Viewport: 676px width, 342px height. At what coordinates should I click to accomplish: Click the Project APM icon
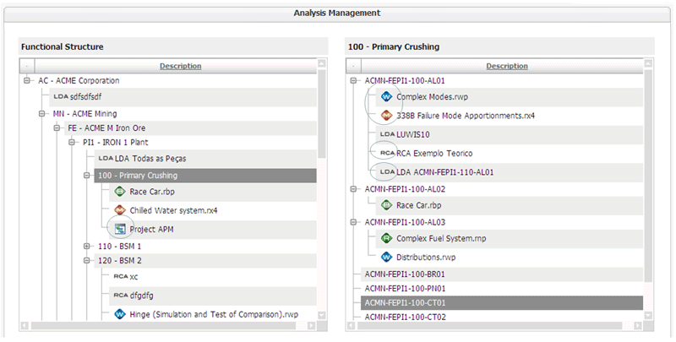point(119,228)
